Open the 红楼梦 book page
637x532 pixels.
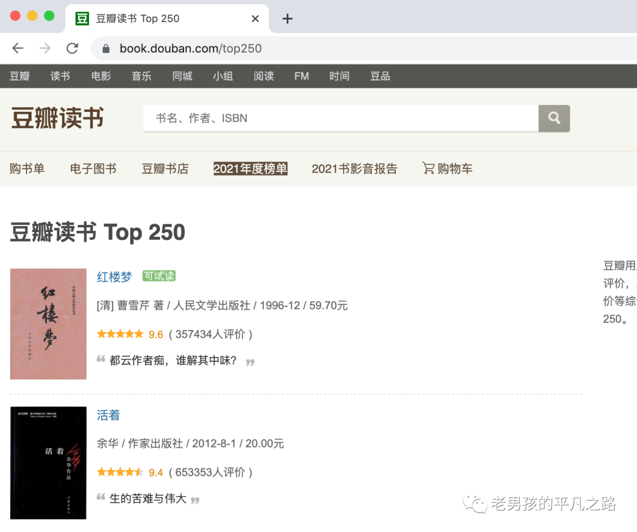114,277
